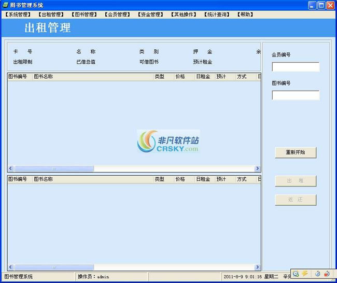Viewport: 337px width, 283px height.
Task: Click the 出租 button
Action: 296,181
